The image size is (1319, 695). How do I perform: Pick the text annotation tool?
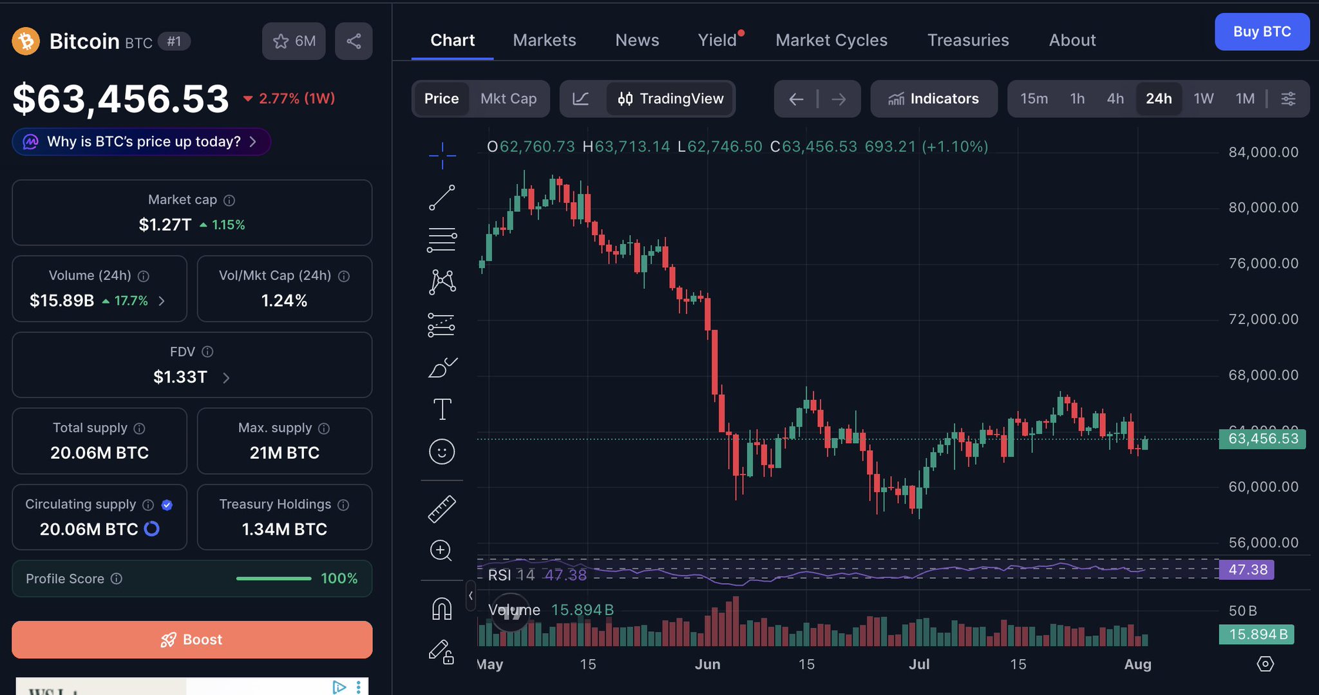tap(442, 409)
